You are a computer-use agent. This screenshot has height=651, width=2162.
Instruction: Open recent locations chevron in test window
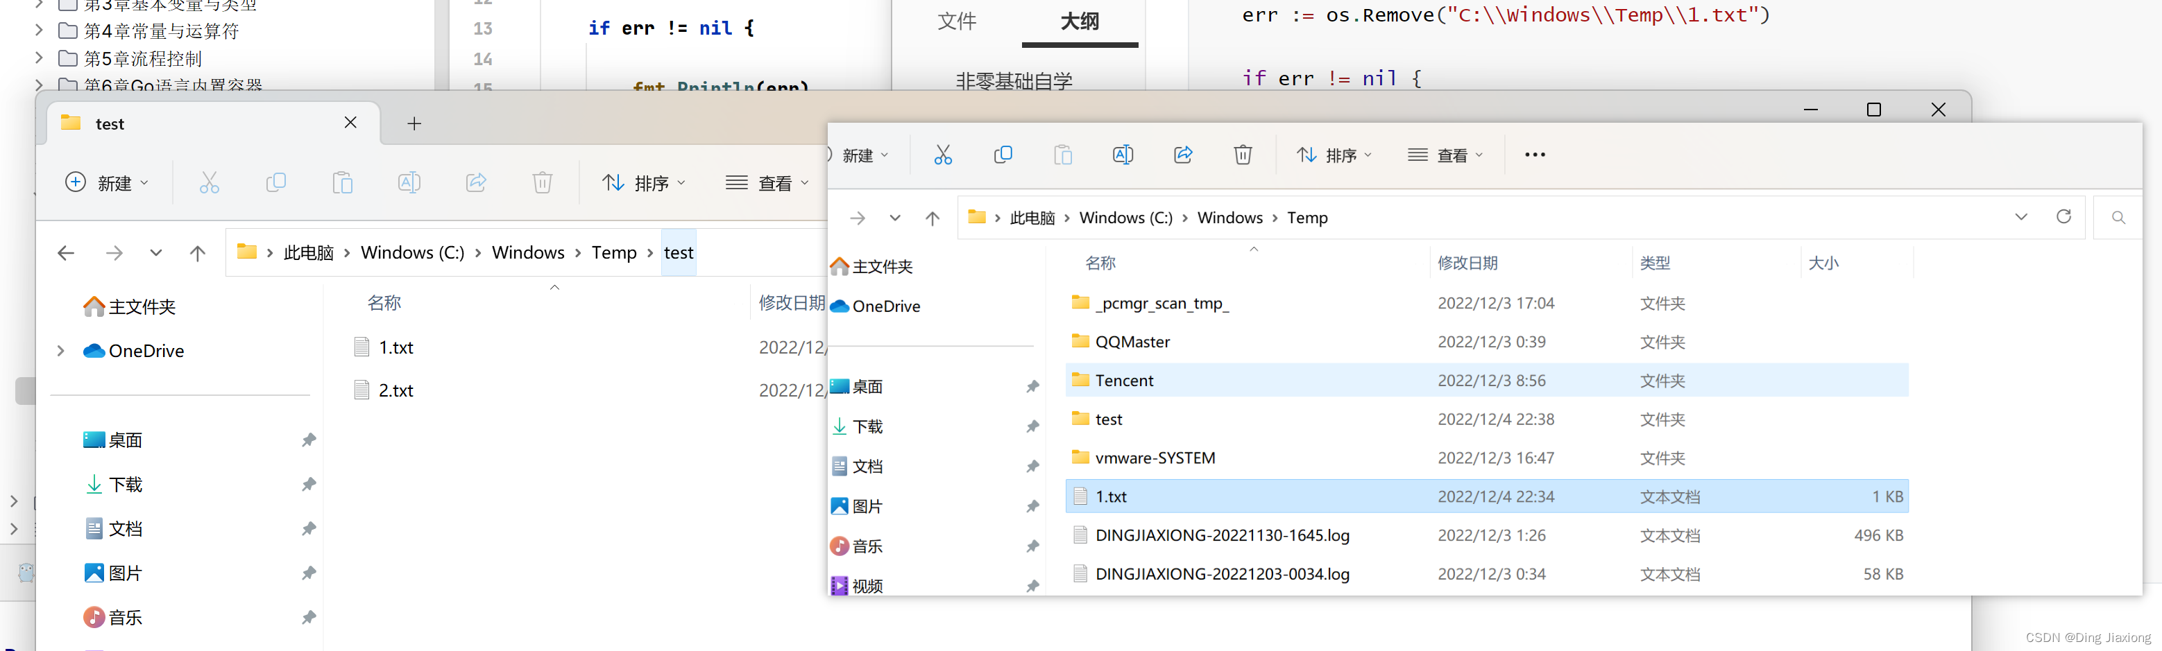156,252
